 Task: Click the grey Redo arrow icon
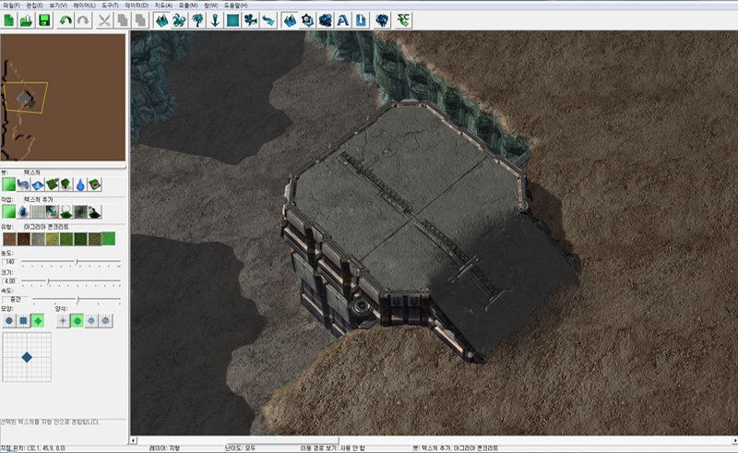(x=83, y=20)
